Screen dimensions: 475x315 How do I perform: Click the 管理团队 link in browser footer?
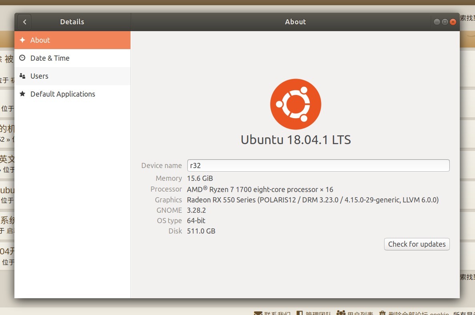(x=318, y=313)
